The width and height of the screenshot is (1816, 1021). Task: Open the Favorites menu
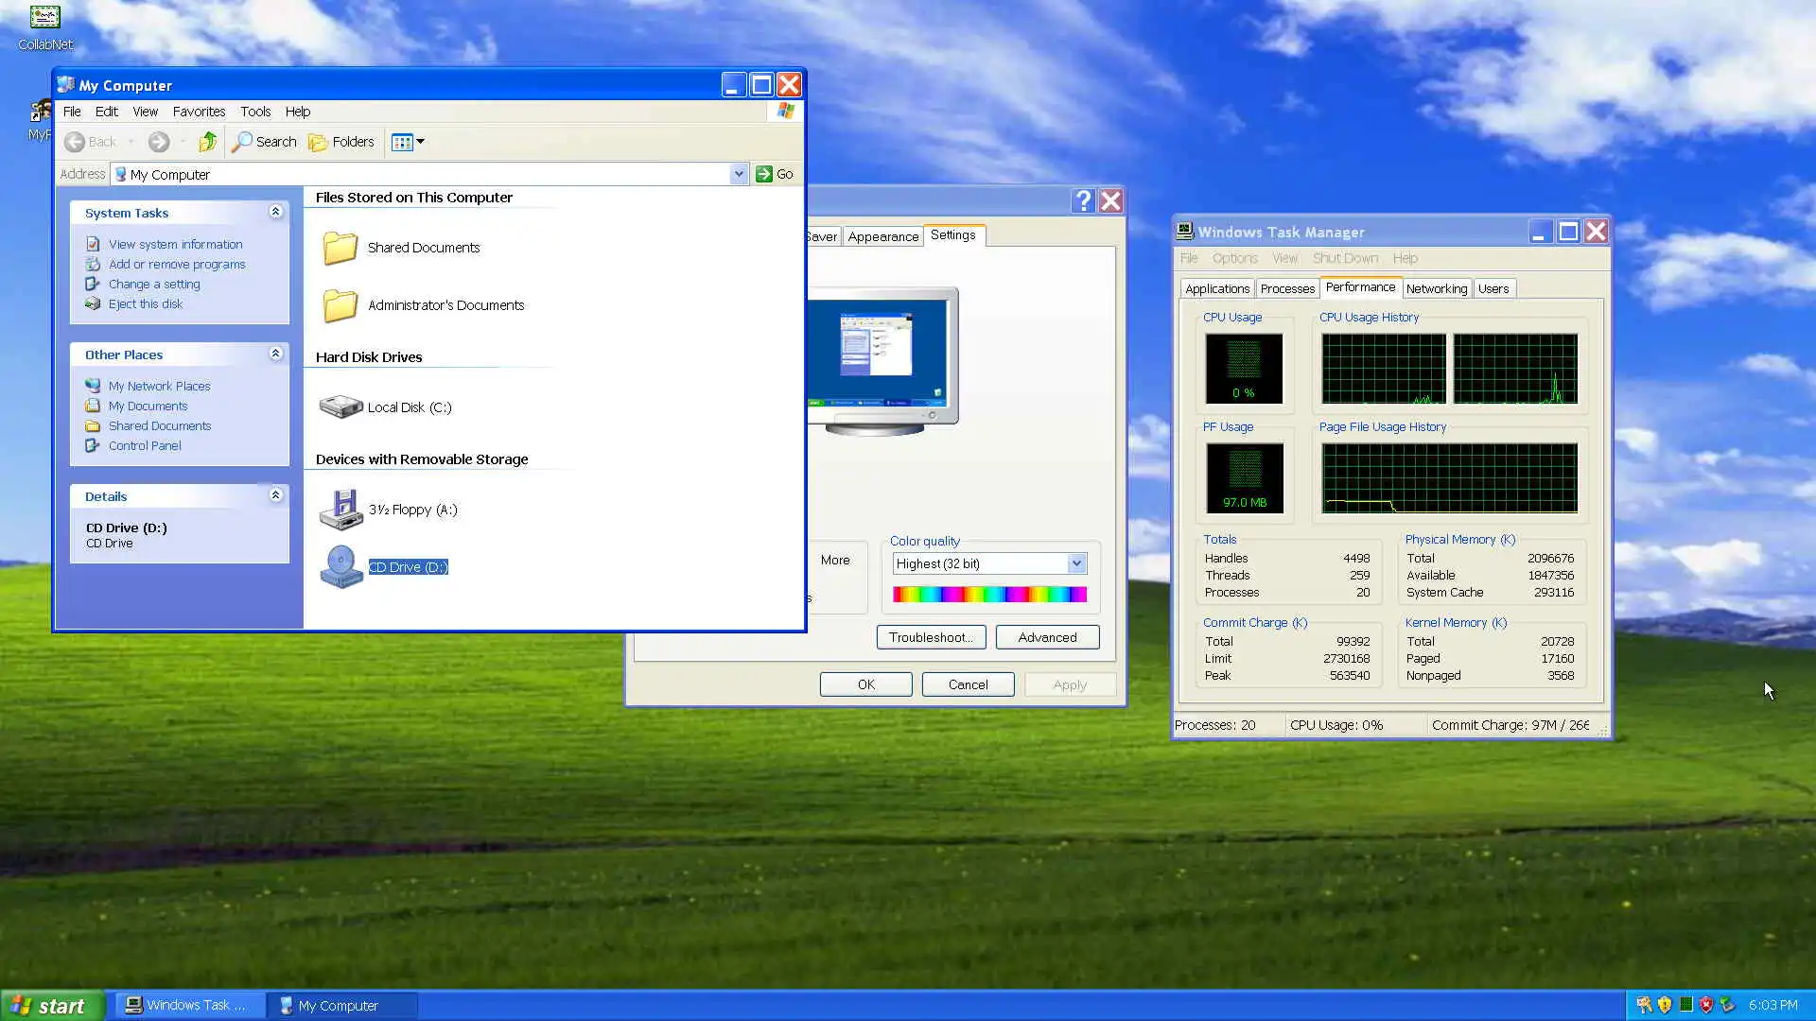(199, 112)
